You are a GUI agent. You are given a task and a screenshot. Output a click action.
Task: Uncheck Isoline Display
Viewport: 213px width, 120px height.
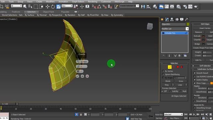coord(194,80)
